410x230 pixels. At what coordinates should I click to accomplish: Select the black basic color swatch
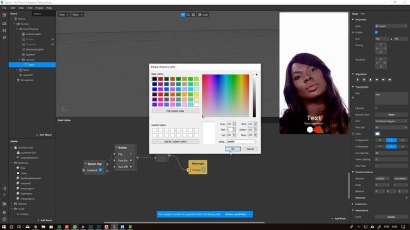[154, 79]
